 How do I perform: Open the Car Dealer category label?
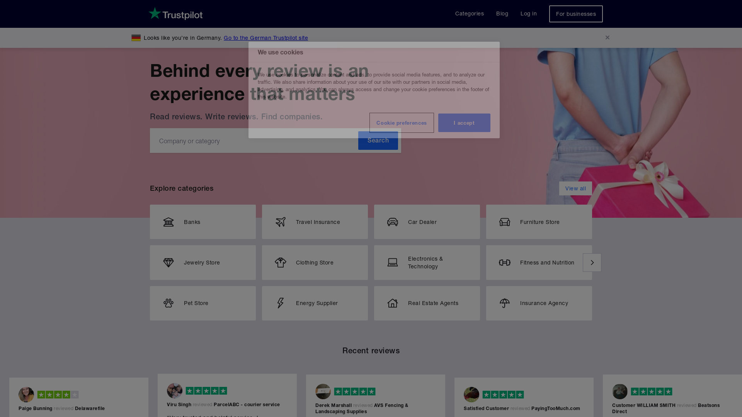point(422,222)
